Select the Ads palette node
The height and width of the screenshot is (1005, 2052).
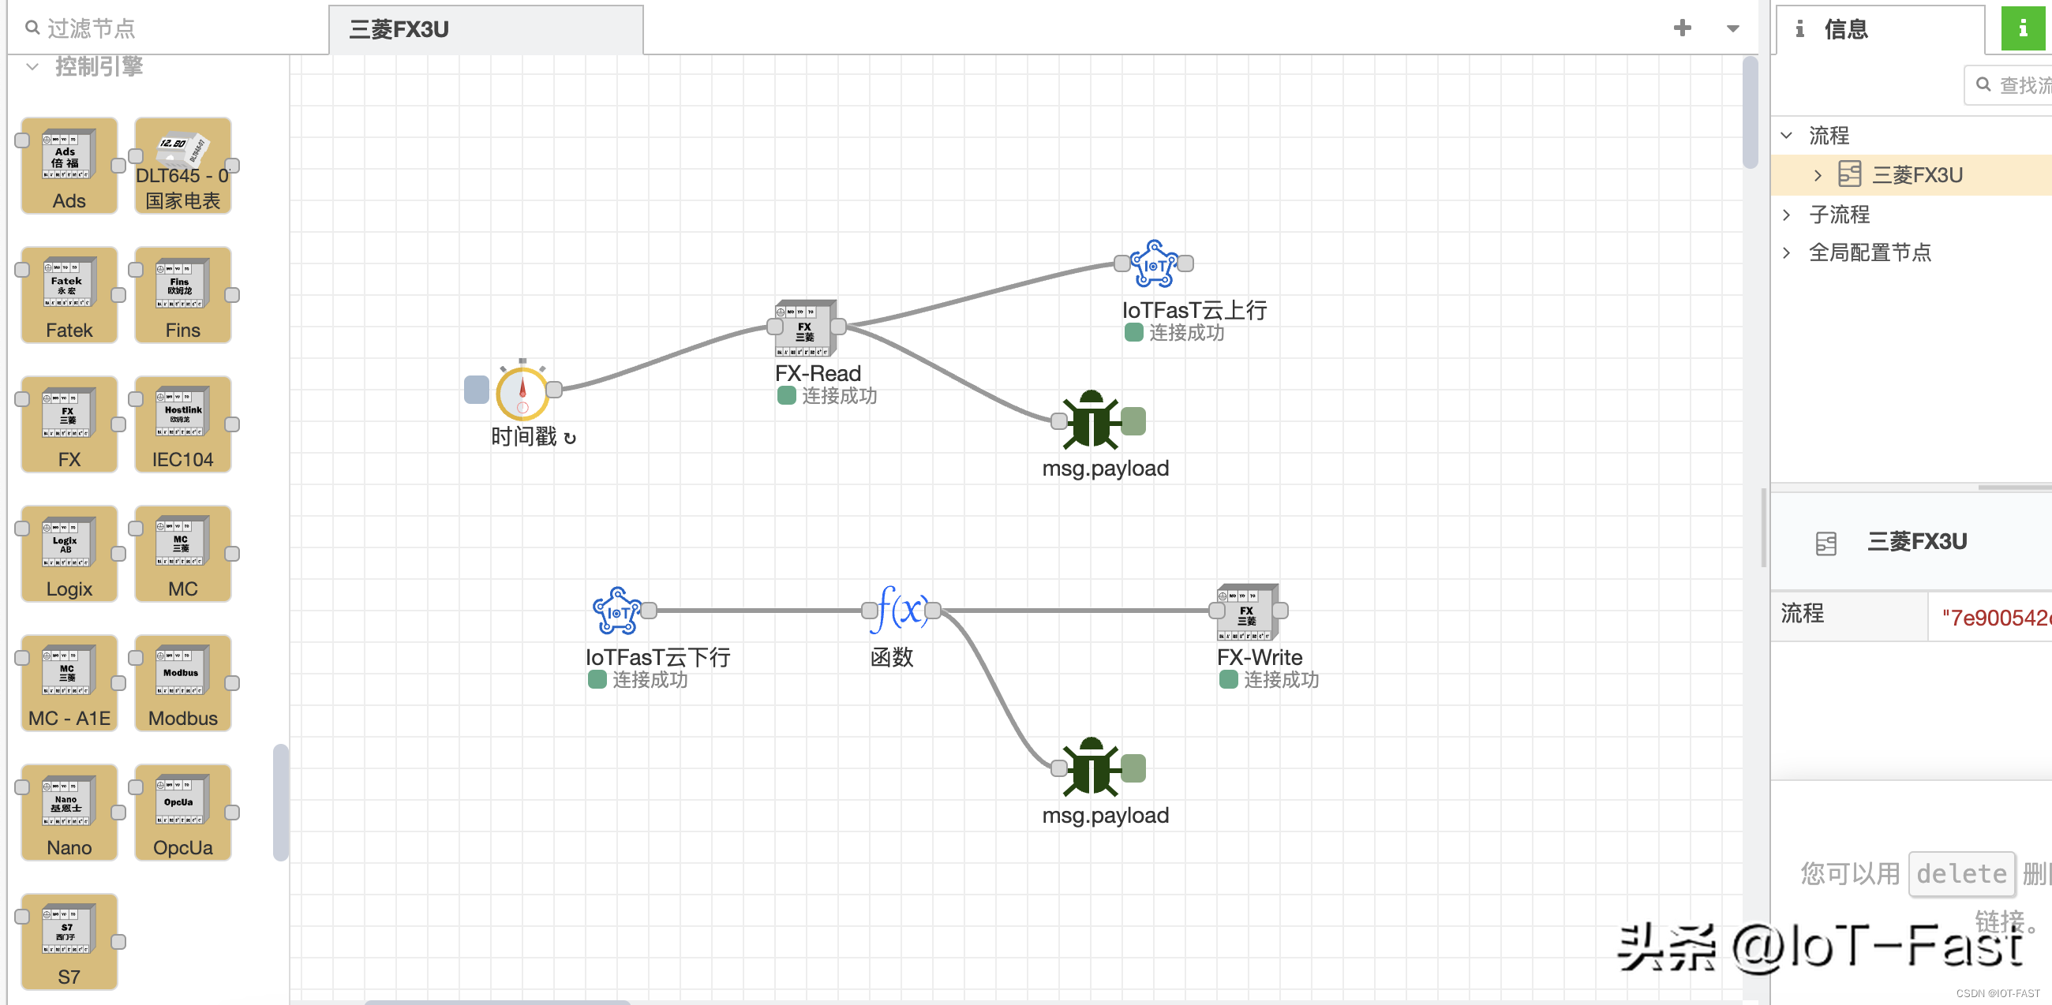69,166
